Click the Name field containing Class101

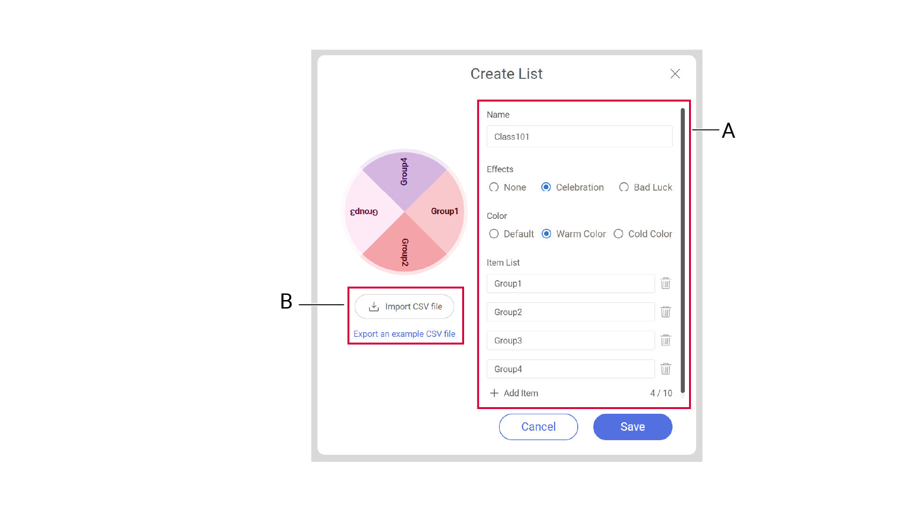tap(579, 137)
